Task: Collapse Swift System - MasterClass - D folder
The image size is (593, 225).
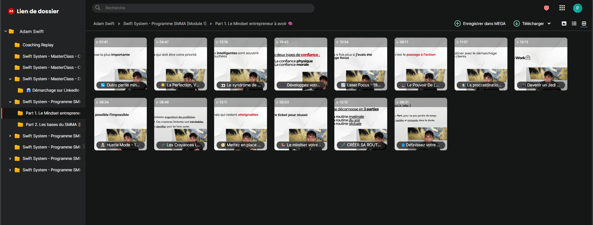Action: (x=10, y=79)
